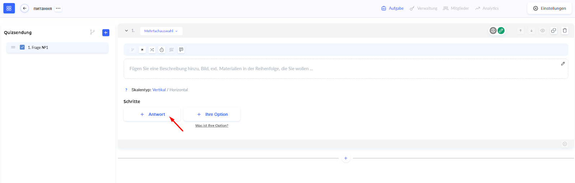Viewport: 575px width, 183px height.
Task: Open the three-dots menu beside питання
Action: [x=58, y=8]
